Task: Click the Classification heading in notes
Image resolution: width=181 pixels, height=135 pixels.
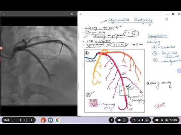Action: pos(157,36)
